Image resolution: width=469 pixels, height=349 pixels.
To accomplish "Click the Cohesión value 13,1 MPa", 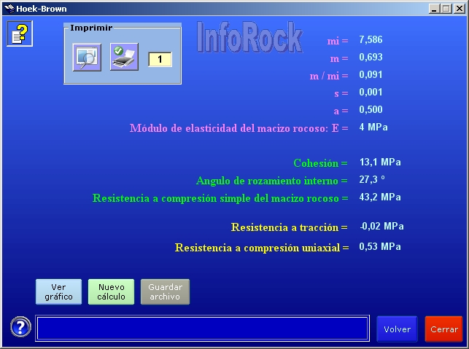I will pos(379,162).
